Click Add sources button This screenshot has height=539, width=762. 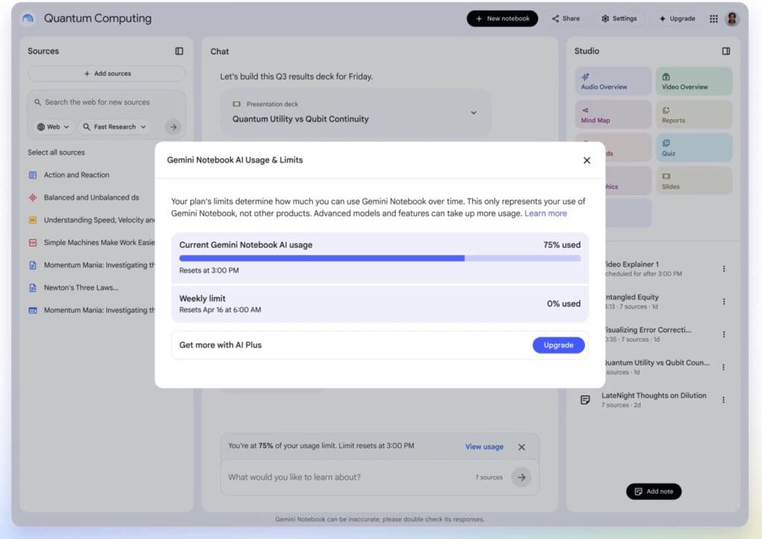coord(106,74)
